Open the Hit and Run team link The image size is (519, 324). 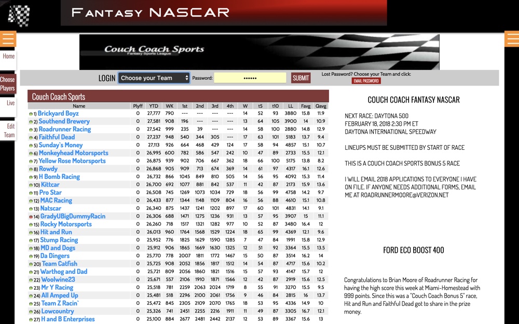(56, 232)
